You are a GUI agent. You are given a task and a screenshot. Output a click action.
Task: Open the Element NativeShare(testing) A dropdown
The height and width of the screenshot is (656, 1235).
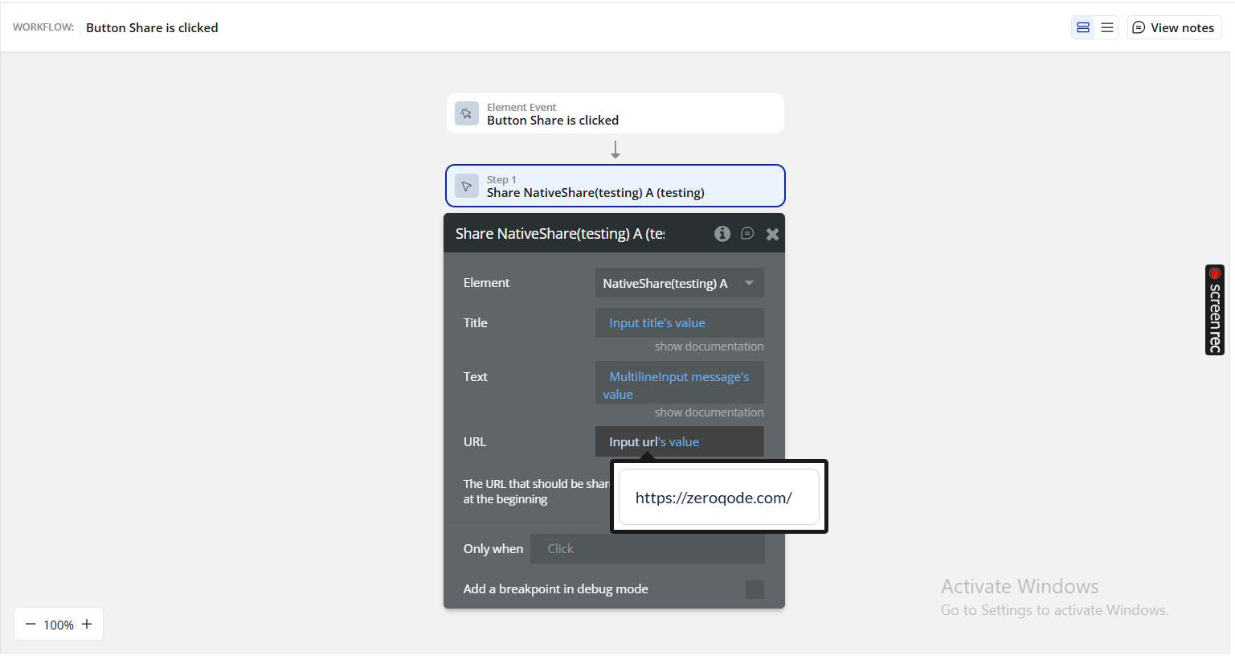pyautogui.click(x=679, y=283)
